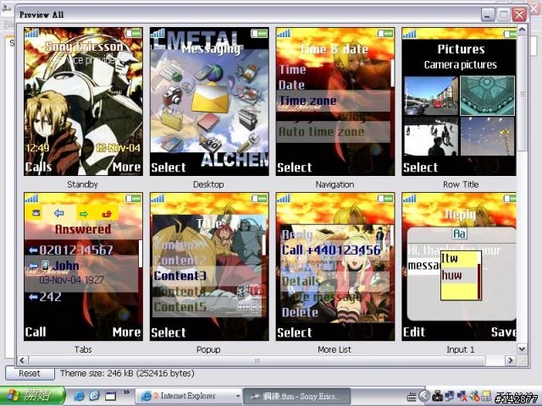Screen dimensions: 542x406
Task: Click the Messaging envelope icon in Desktop preview
Action: (x=210, y=98)
